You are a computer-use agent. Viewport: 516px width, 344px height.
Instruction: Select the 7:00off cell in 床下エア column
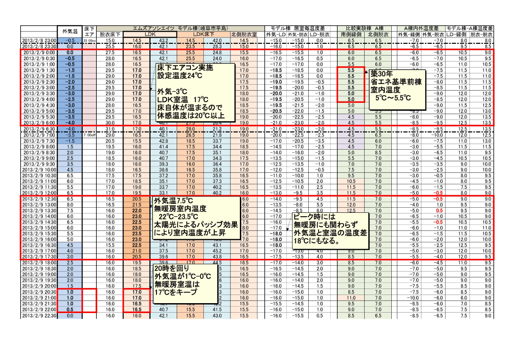click(89, 135)
